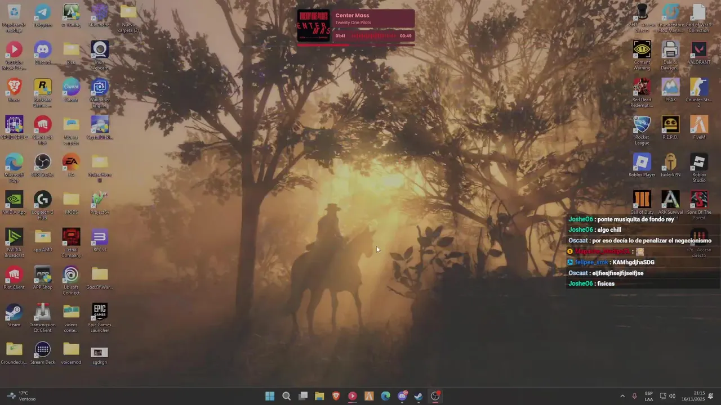Click chat message 'fisicas' from Joshe06
Viewport: 721px width, 405px height.
click(606, 283)
